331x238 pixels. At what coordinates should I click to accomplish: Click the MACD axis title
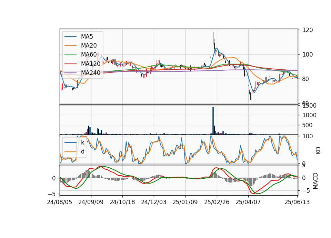315,181
